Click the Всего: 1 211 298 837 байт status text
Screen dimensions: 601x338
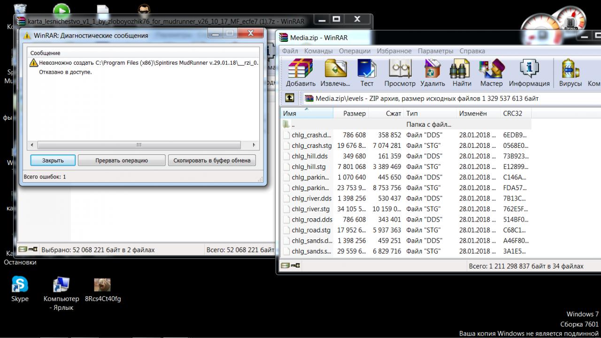click(526, 266)
